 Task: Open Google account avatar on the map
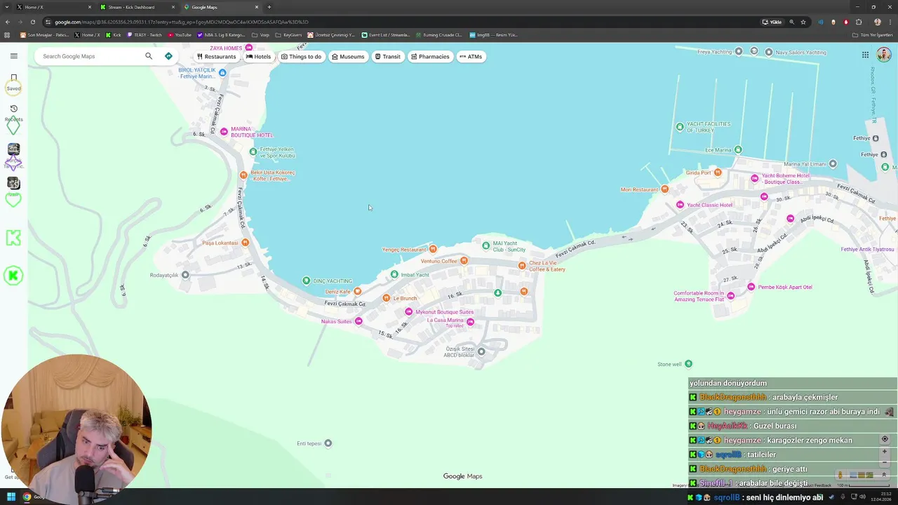883,55
